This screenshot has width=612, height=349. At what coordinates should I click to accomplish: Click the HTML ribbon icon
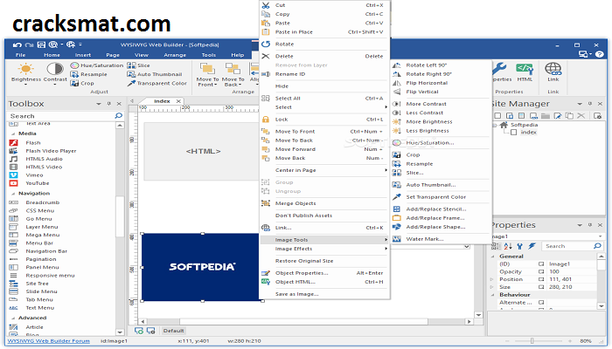point(525,69)
